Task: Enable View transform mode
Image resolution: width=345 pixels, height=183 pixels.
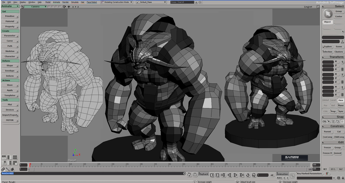Action: 340,100
